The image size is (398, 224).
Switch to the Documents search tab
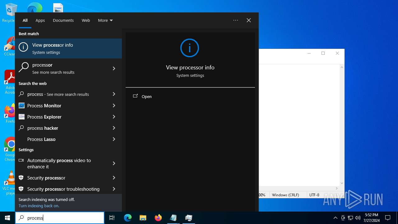point(63,20)
